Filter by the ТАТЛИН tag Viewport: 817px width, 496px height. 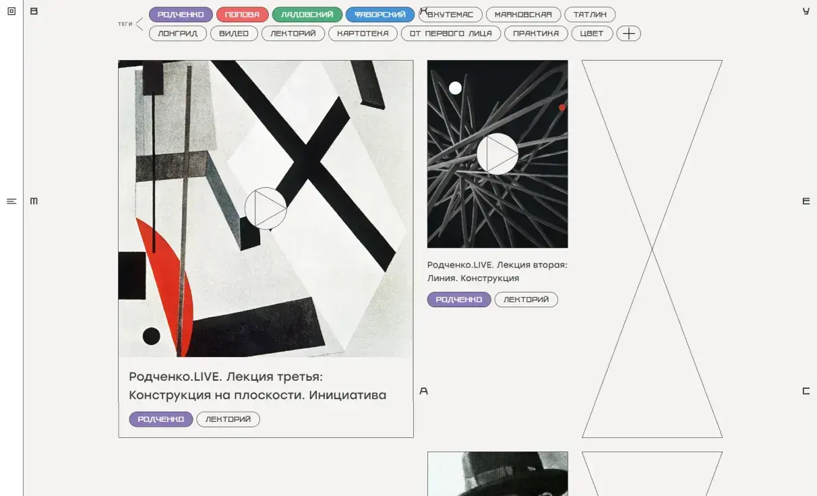(590, 14)
